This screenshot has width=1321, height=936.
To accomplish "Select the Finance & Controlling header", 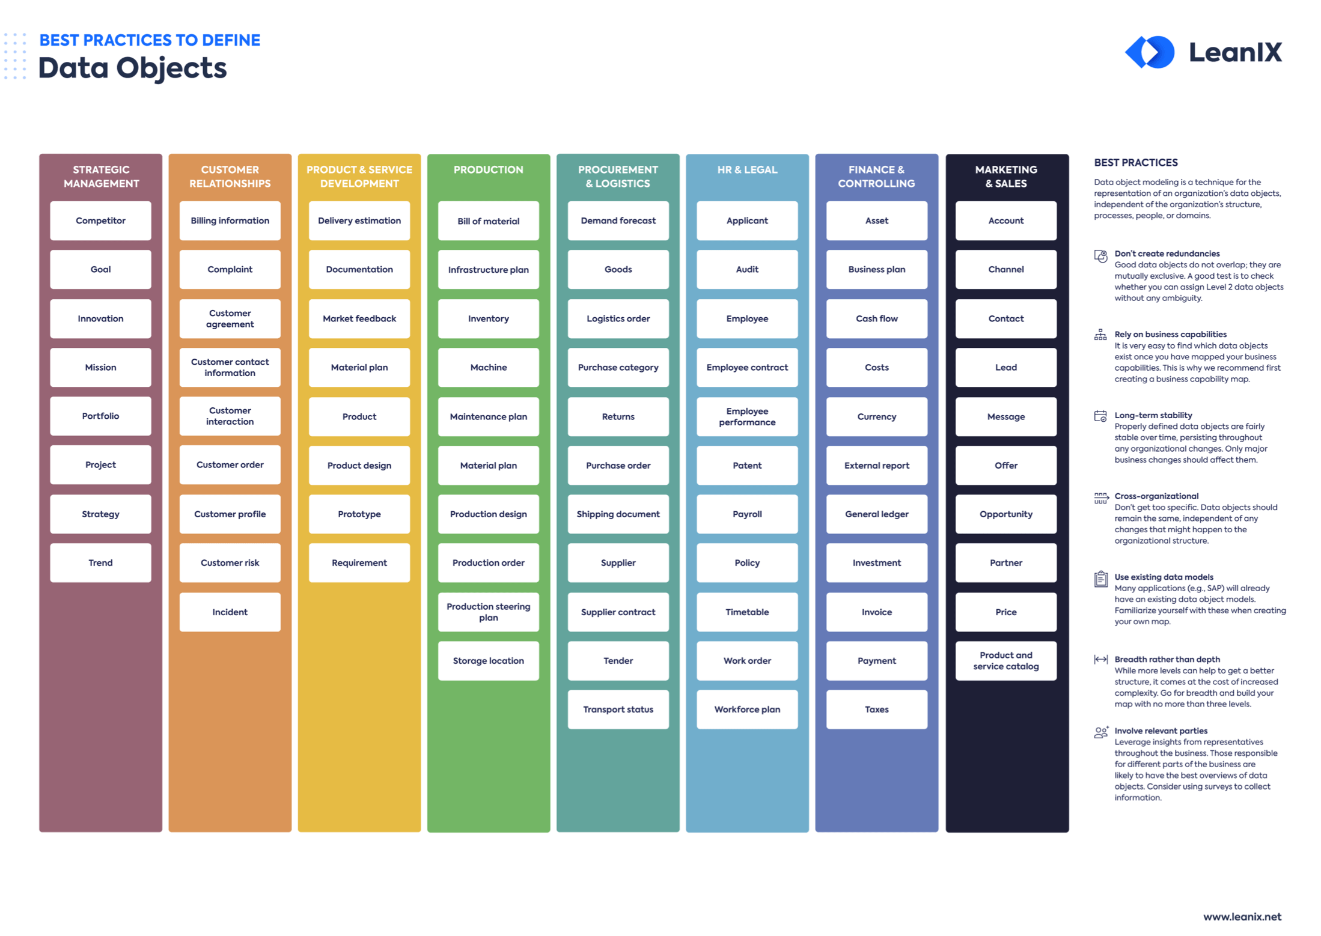I will click(876, 177).
